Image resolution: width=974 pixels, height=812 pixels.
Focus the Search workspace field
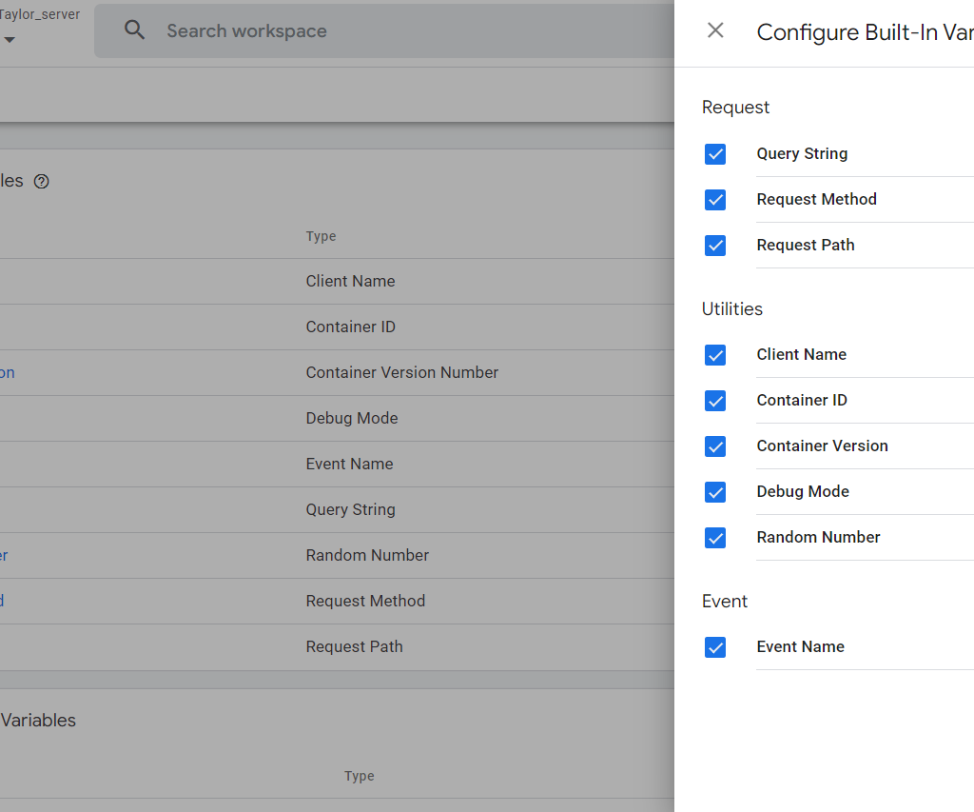[x=384, y=31]
